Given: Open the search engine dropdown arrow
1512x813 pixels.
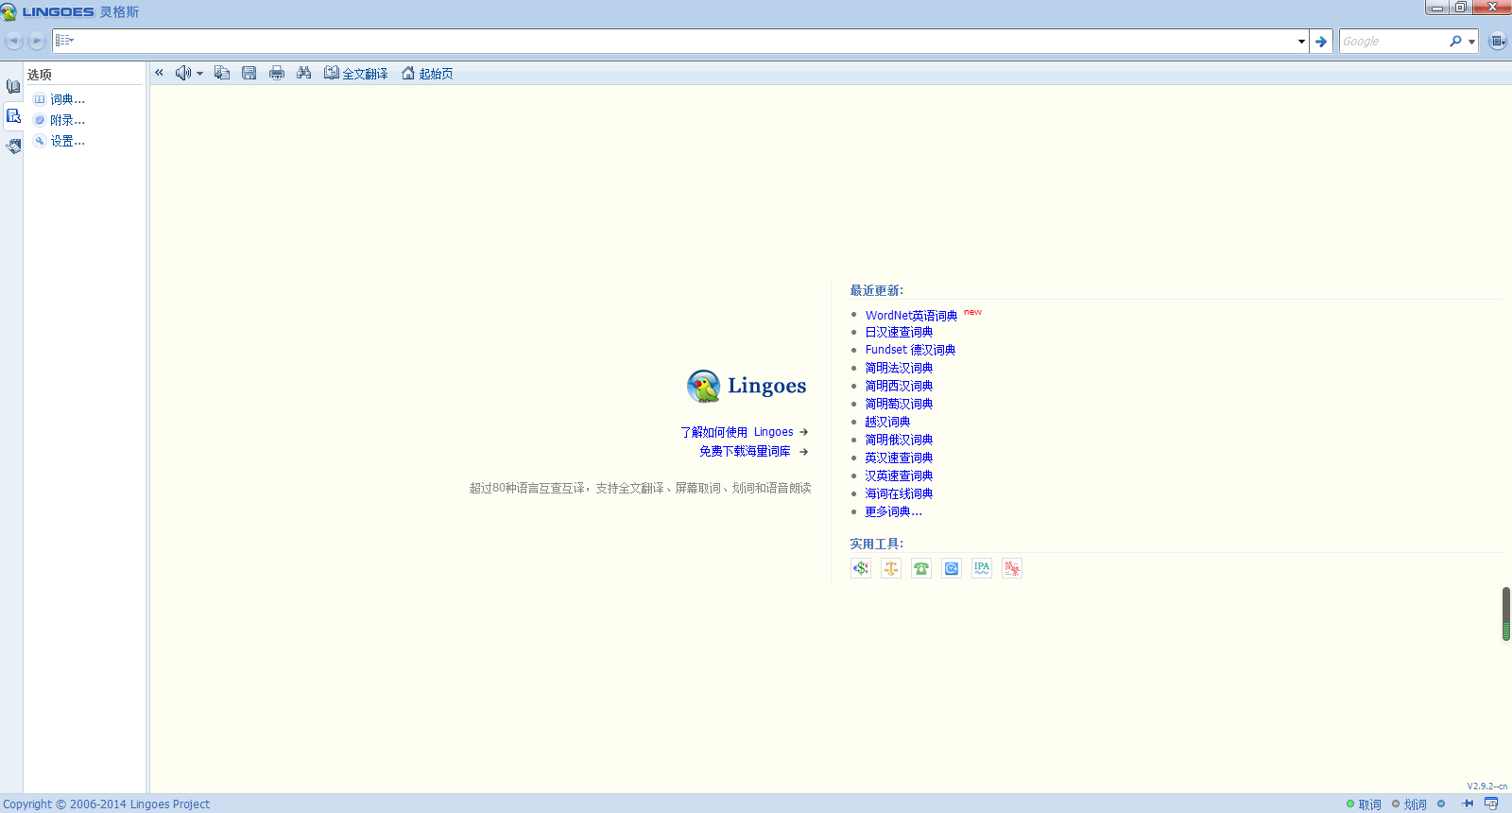Looking at the screenshot, I should tap(1471, 42).
